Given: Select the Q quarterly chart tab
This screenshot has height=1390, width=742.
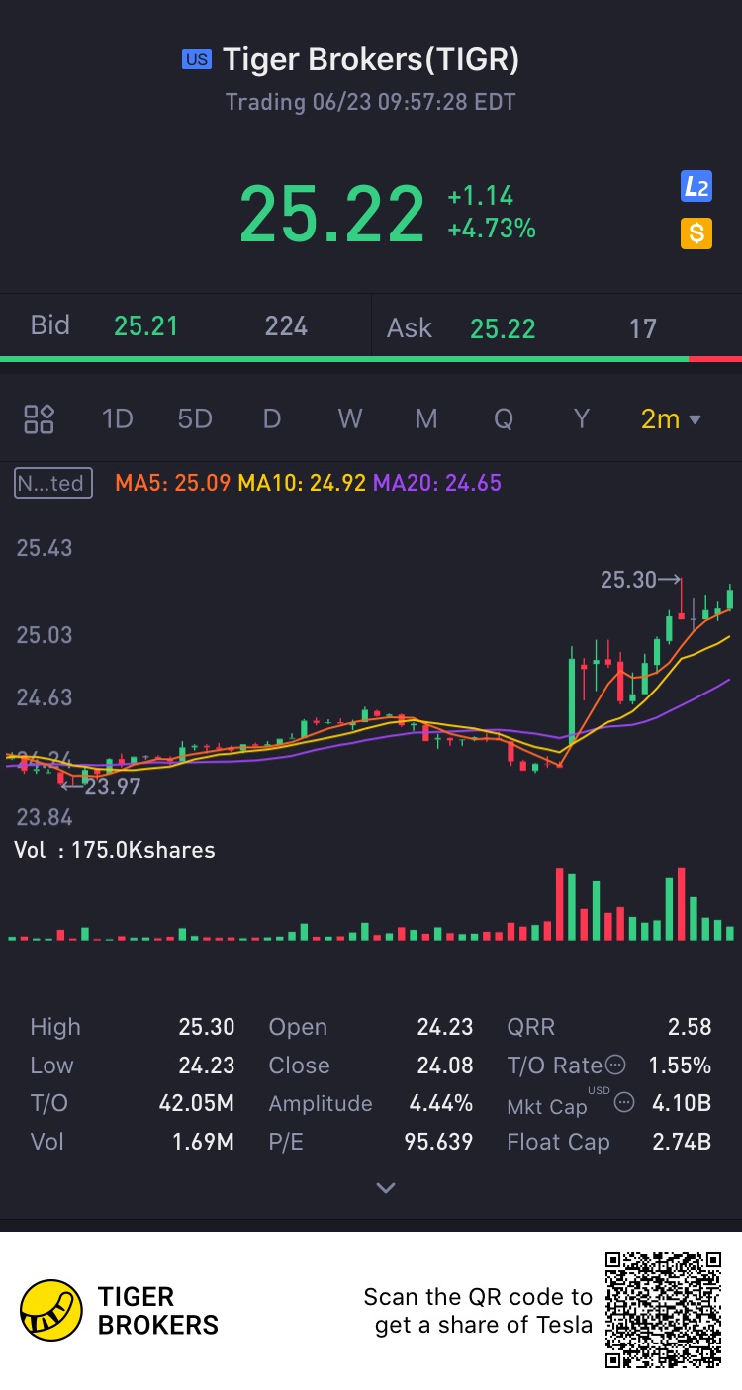Looking at the screenshot, I should point(504,418).
